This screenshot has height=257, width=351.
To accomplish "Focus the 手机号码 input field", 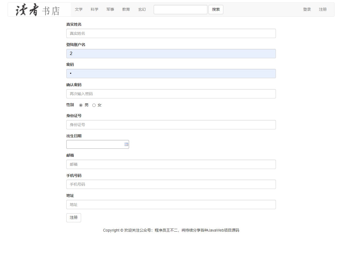I will 171,184.
